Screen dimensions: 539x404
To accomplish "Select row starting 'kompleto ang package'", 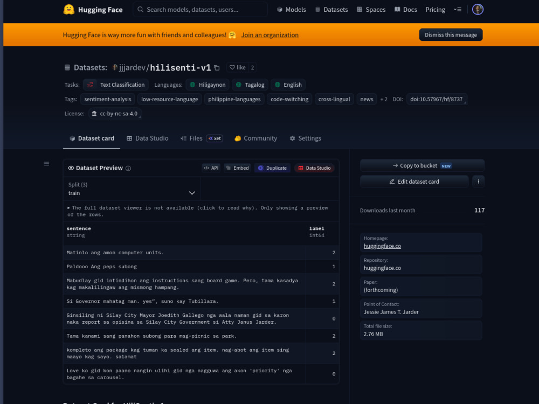I will tap(201, 353).
